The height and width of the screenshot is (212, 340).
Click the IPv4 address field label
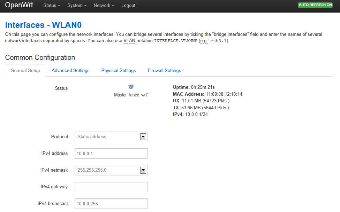click(54, 153)
